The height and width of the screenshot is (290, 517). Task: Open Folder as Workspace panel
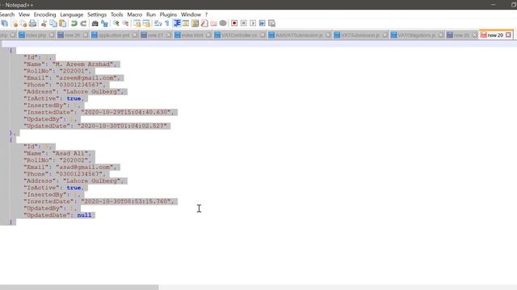point(213,23)
